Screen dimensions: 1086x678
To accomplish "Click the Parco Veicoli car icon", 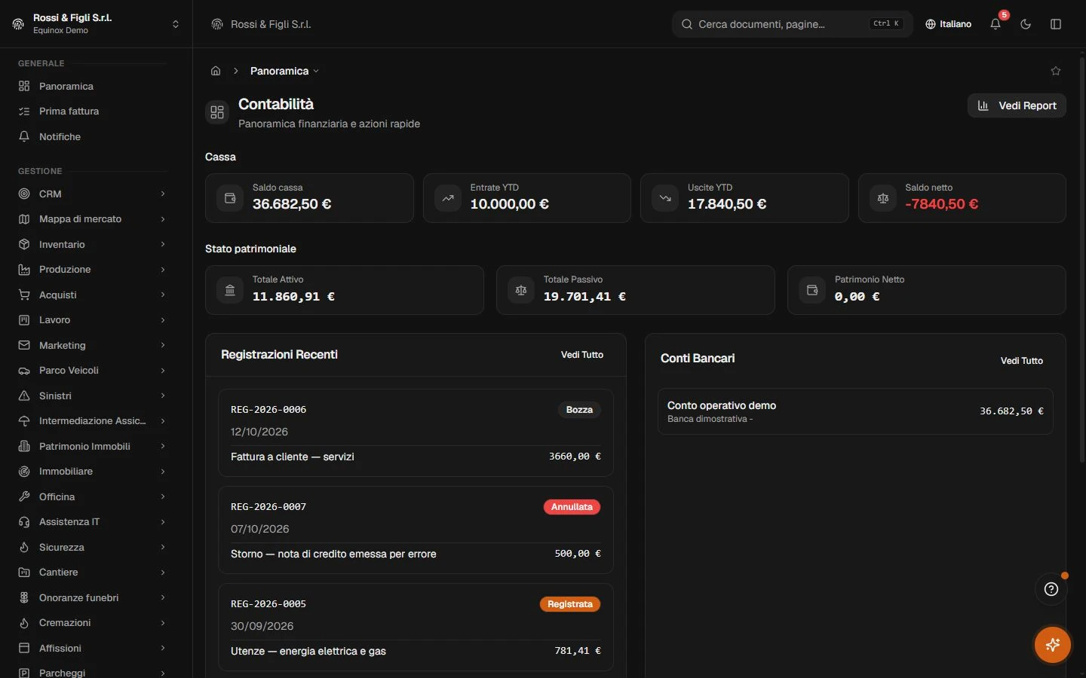I will (24, 371).
